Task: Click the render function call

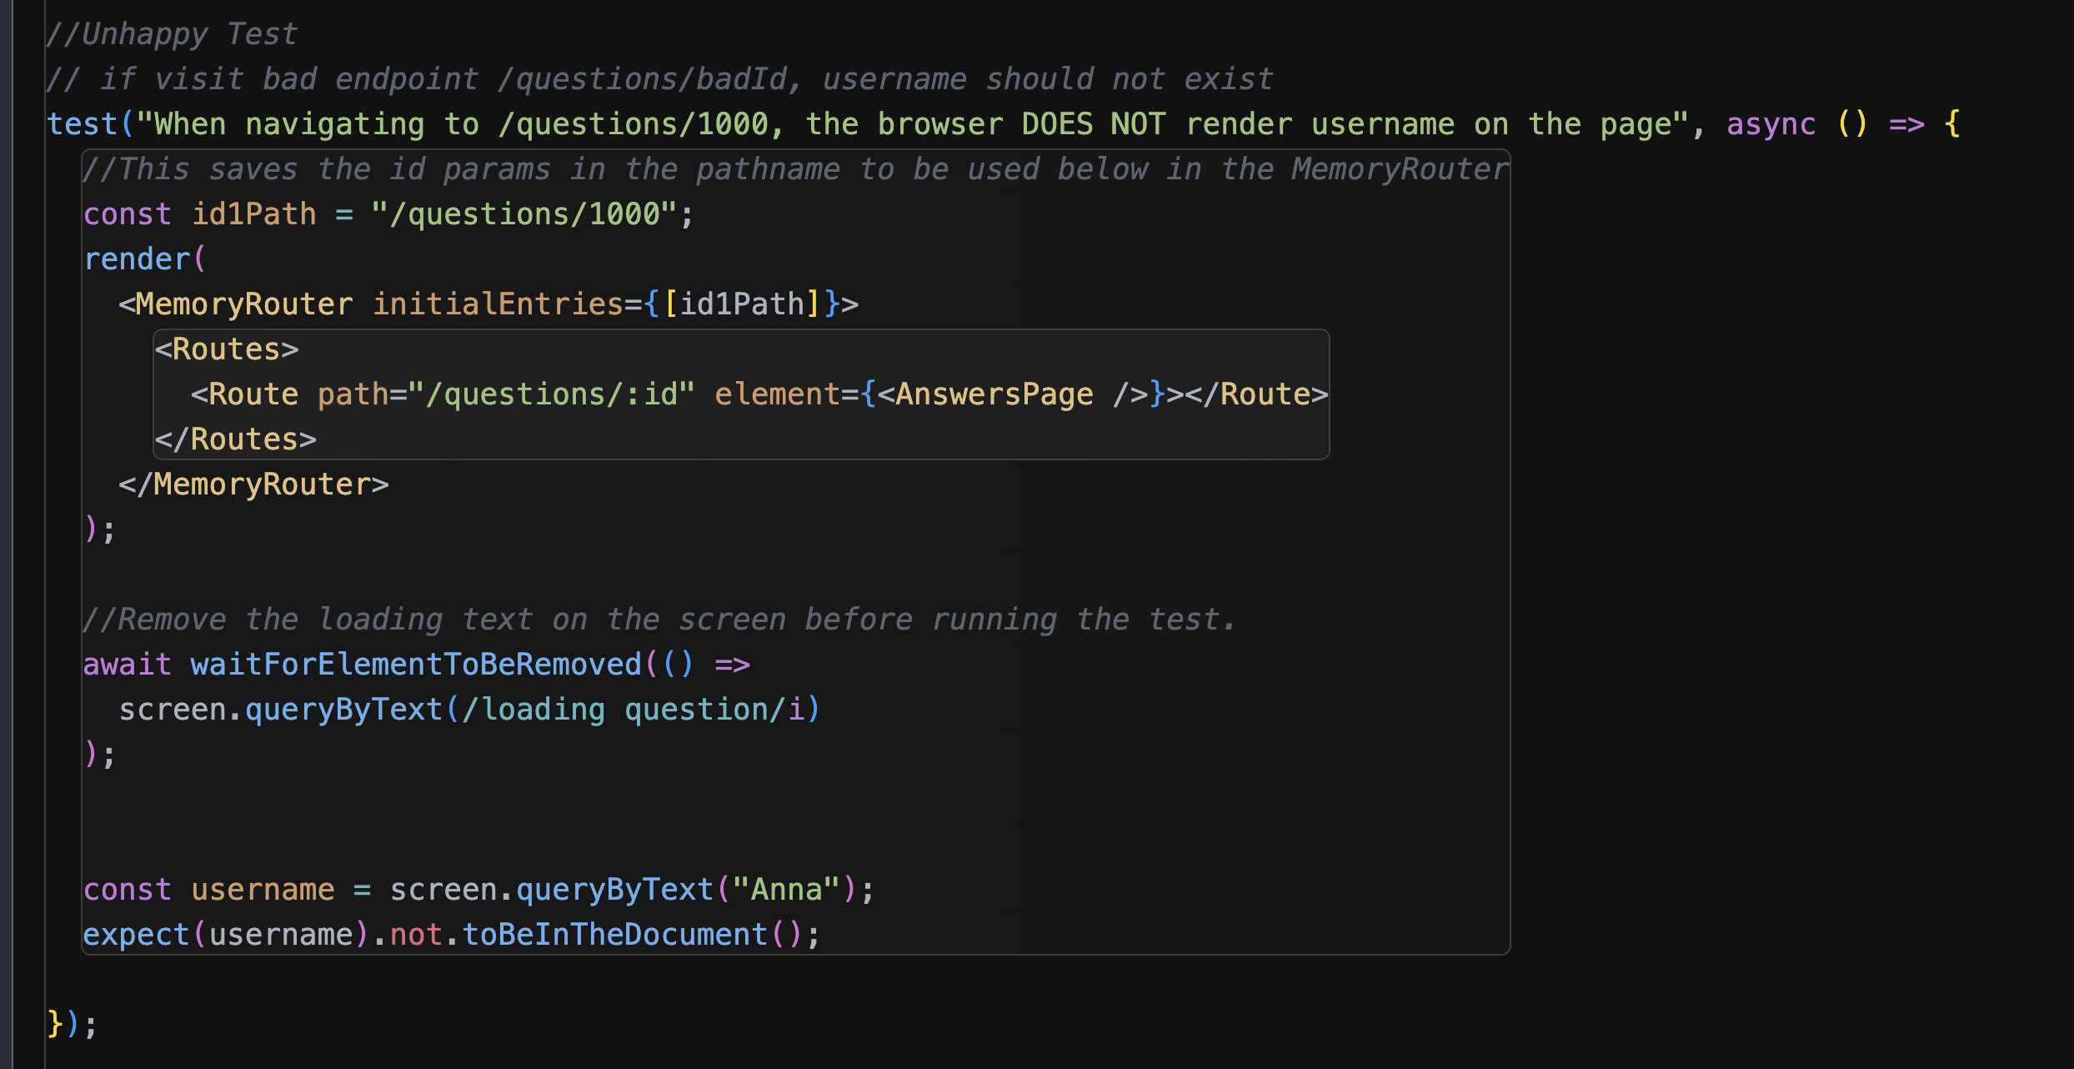Action: click(137, 259)
